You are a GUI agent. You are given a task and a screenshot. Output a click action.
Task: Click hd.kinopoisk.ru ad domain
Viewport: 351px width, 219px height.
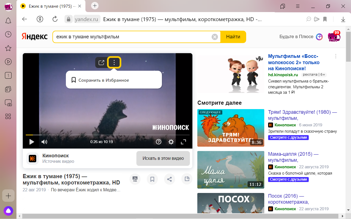[x=283, y=75]
